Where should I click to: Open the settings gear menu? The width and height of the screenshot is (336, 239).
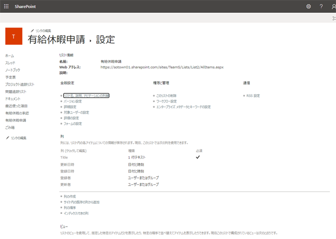pos(309,6)
